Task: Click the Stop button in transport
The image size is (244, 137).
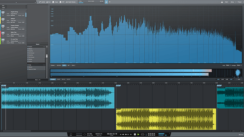Action: tap(135, 134)
